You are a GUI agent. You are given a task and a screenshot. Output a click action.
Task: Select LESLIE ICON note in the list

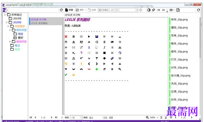(46, 21)
